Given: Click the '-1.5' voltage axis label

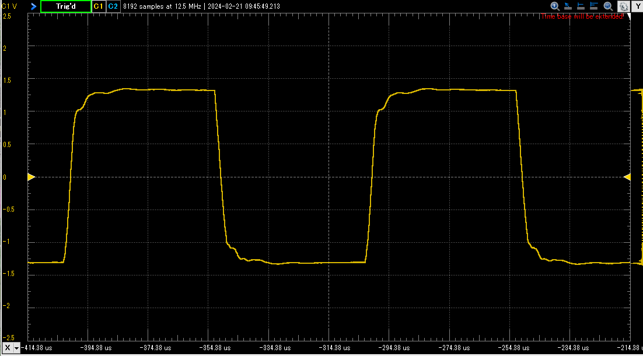Looking at the screenshot, I should tap(8, 274).
